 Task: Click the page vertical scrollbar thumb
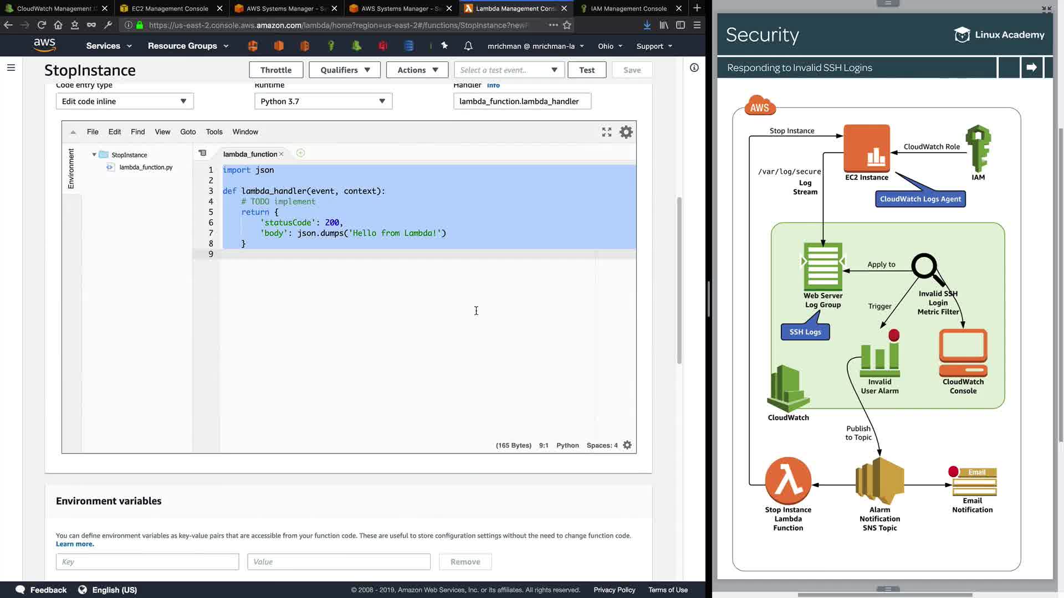(679, 280)
